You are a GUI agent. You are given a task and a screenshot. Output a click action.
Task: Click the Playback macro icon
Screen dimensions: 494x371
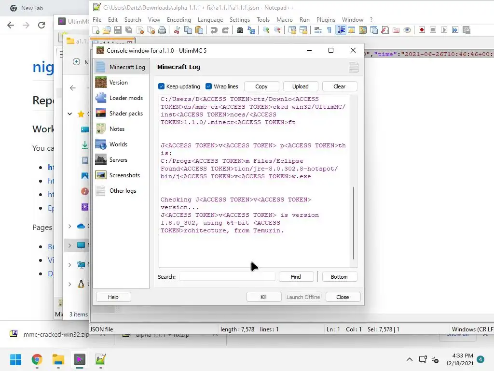click(444, 30)
